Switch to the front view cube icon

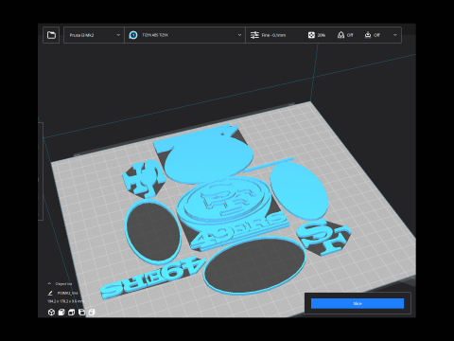coord(61,313)
